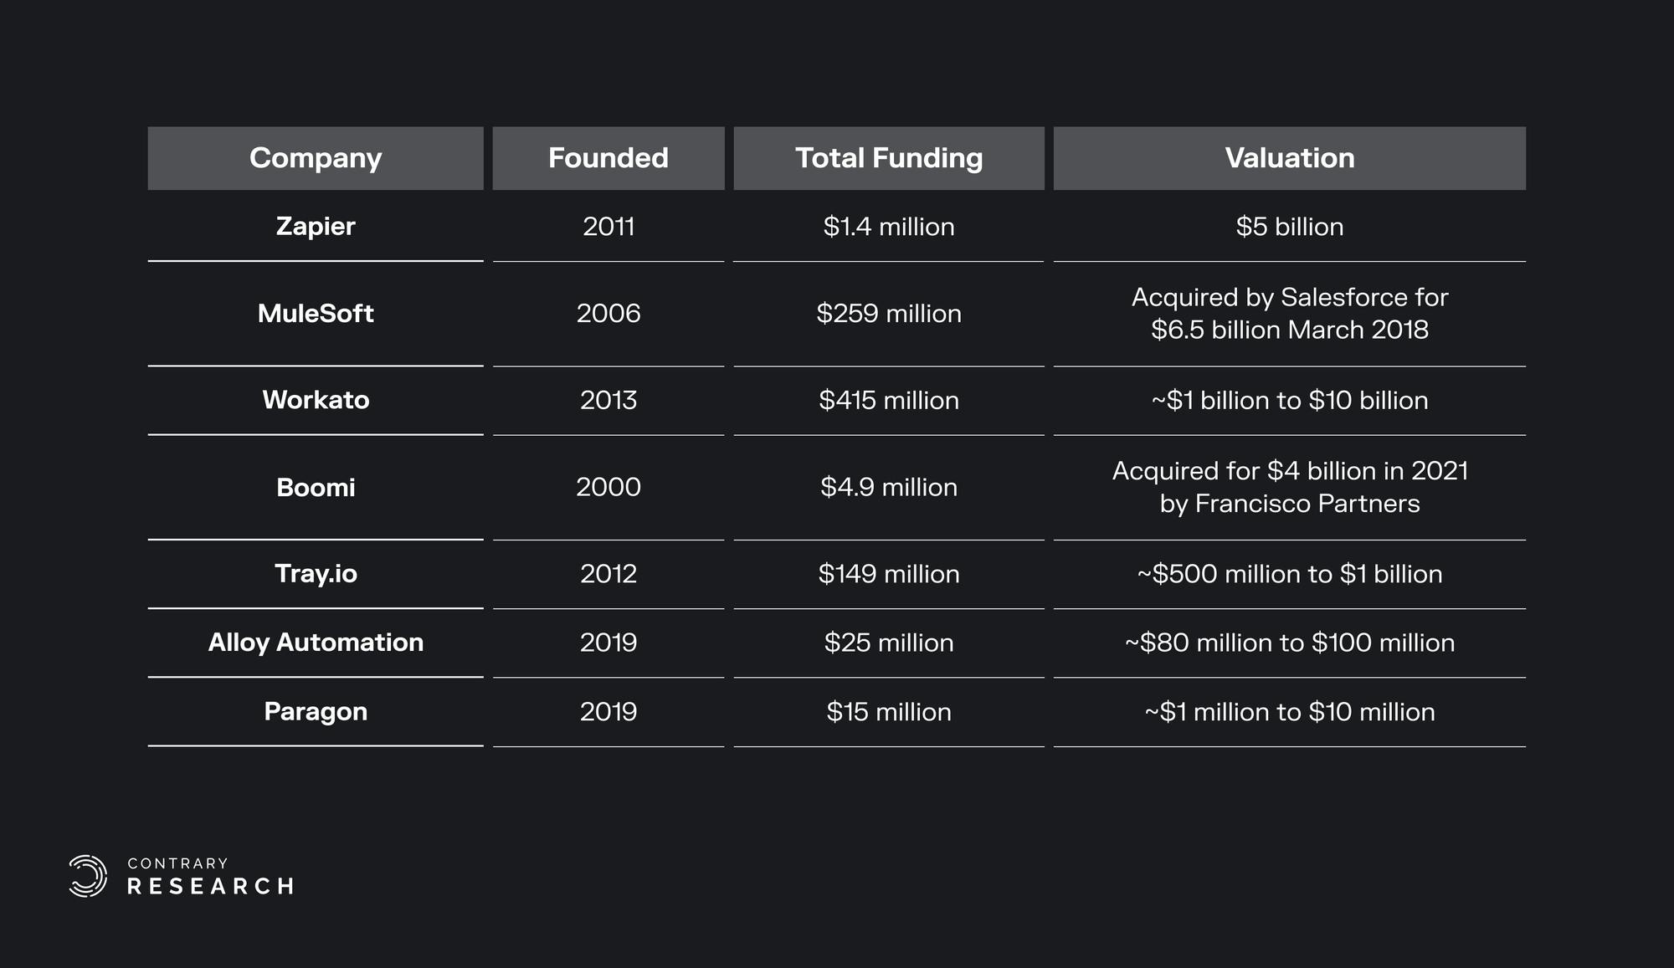Select the Founded column header
Viewport: 1674px width, 968px height.
coord(608,158)
